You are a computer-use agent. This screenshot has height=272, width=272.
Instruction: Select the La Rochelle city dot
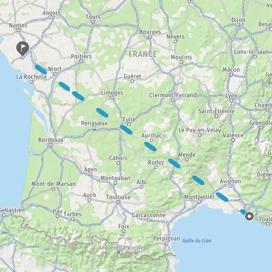[x=31, y=82]
